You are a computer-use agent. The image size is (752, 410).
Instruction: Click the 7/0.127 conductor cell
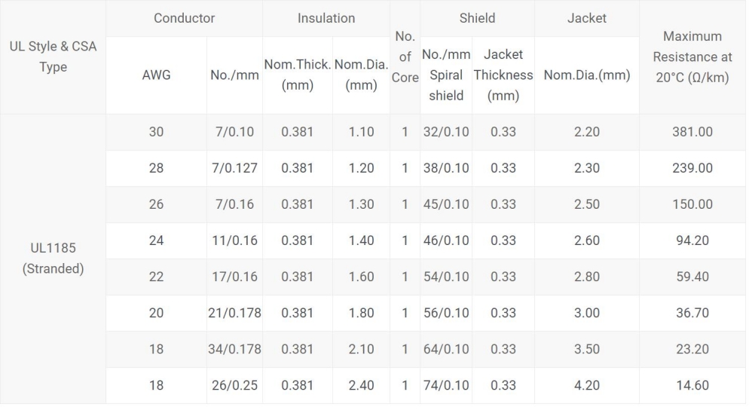[x=234, y=168]
